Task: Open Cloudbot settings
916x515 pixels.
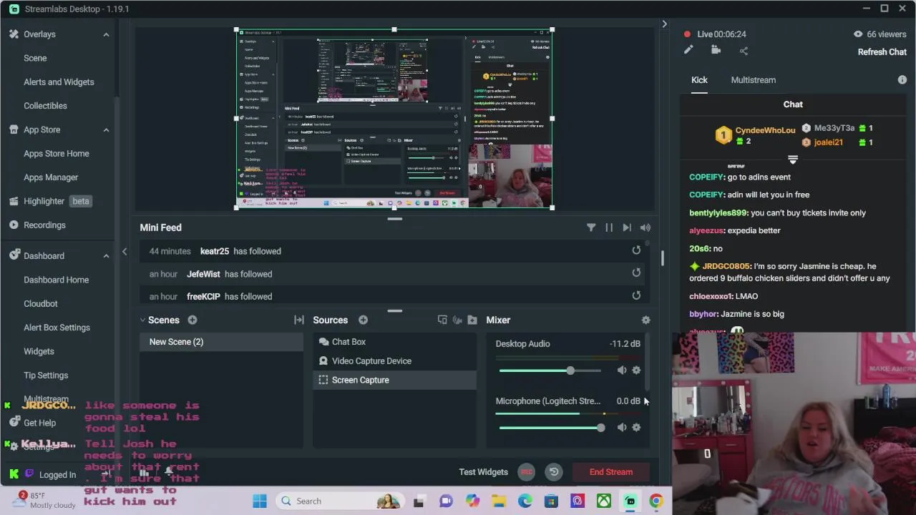Action: point(41,303)
